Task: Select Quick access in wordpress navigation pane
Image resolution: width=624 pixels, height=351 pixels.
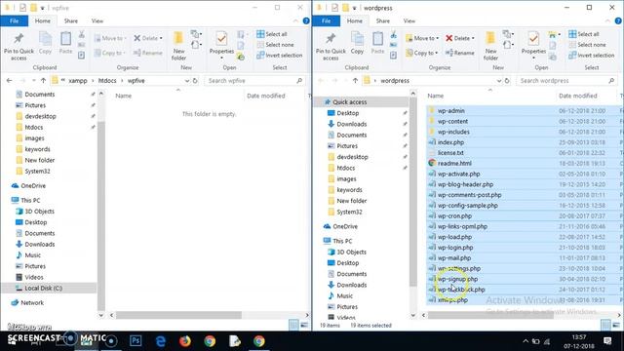Action: (x=349, y=102)
